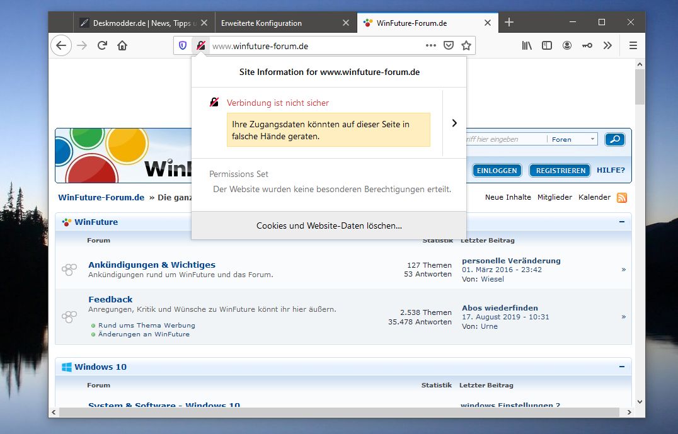This screenshot has height=434, width=678.
Task: Open the Library toolbar icon
Action: point(527,45)
